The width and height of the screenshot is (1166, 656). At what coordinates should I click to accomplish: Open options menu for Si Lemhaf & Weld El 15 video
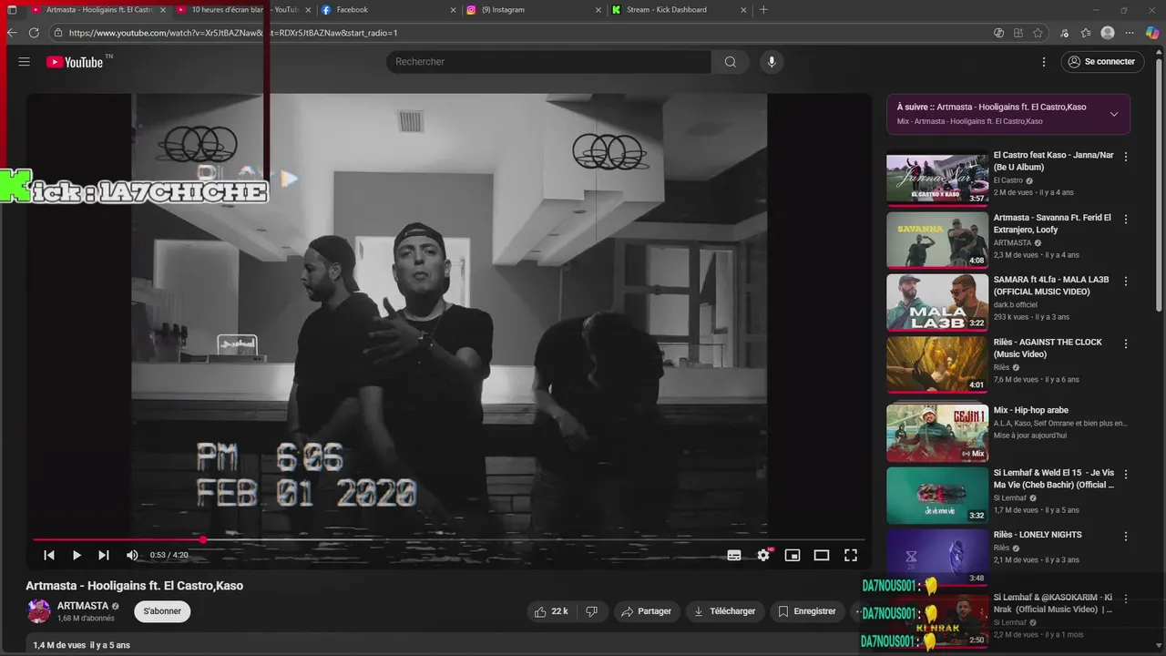click(1126, 475)
